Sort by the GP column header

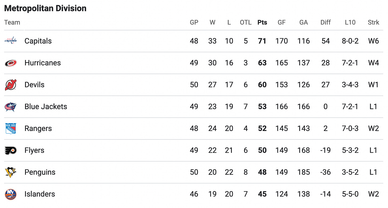[x=194, y=23]
